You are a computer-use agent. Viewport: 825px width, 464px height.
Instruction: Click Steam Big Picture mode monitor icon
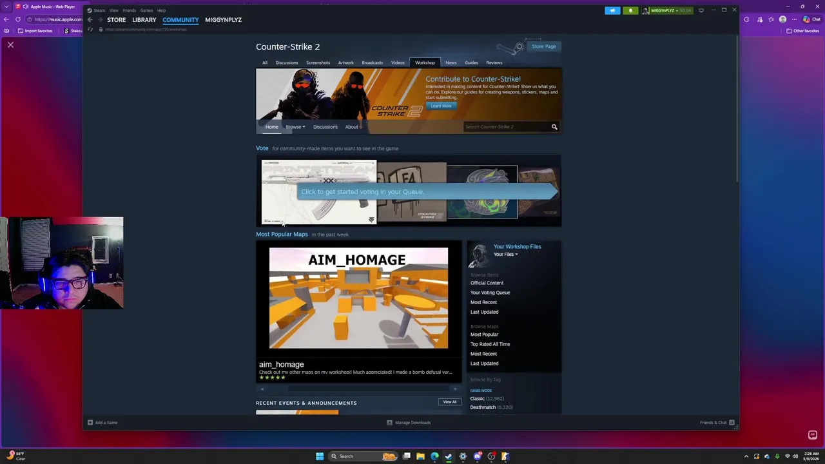[x=701, y=10]
